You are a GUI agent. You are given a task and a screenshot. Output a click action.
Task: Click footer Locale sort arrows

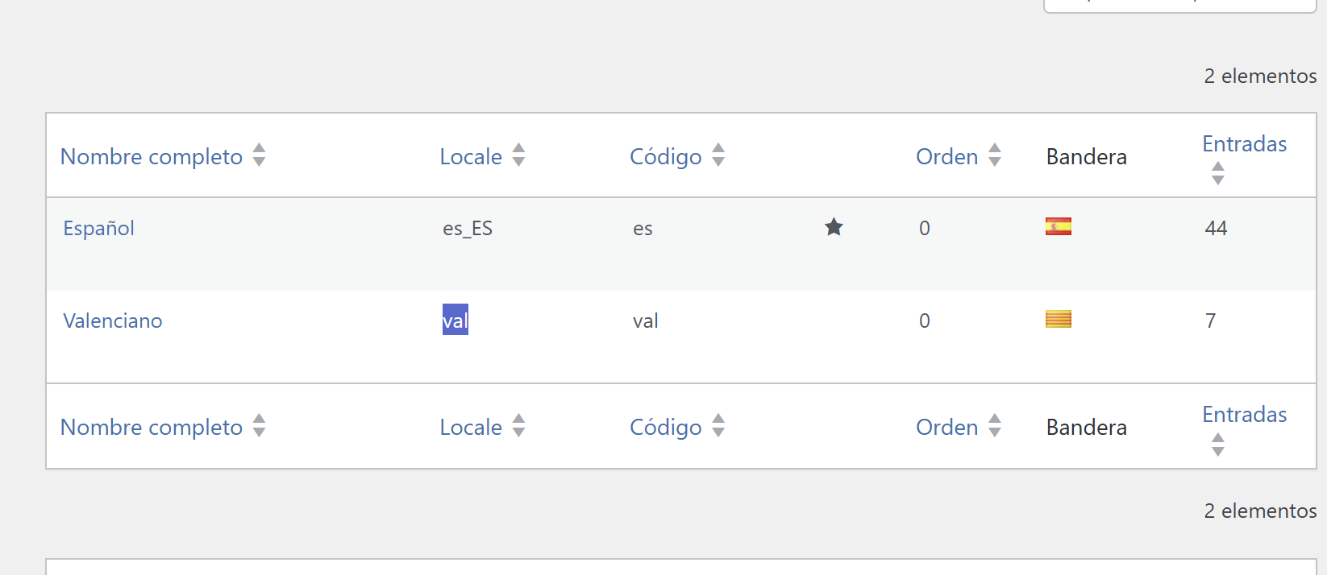point(518,425)
